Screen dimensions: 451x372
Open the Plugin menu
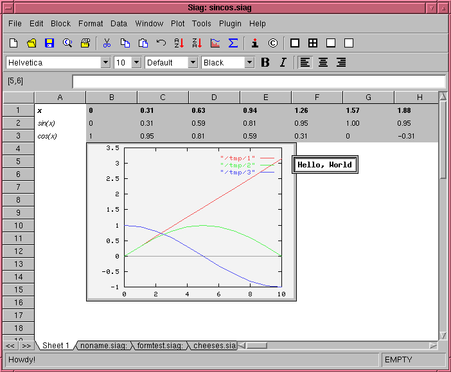point(230,24)
